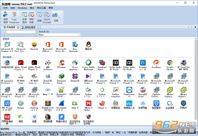Switch to the 追踪的程序 tab

click(30, 27)
